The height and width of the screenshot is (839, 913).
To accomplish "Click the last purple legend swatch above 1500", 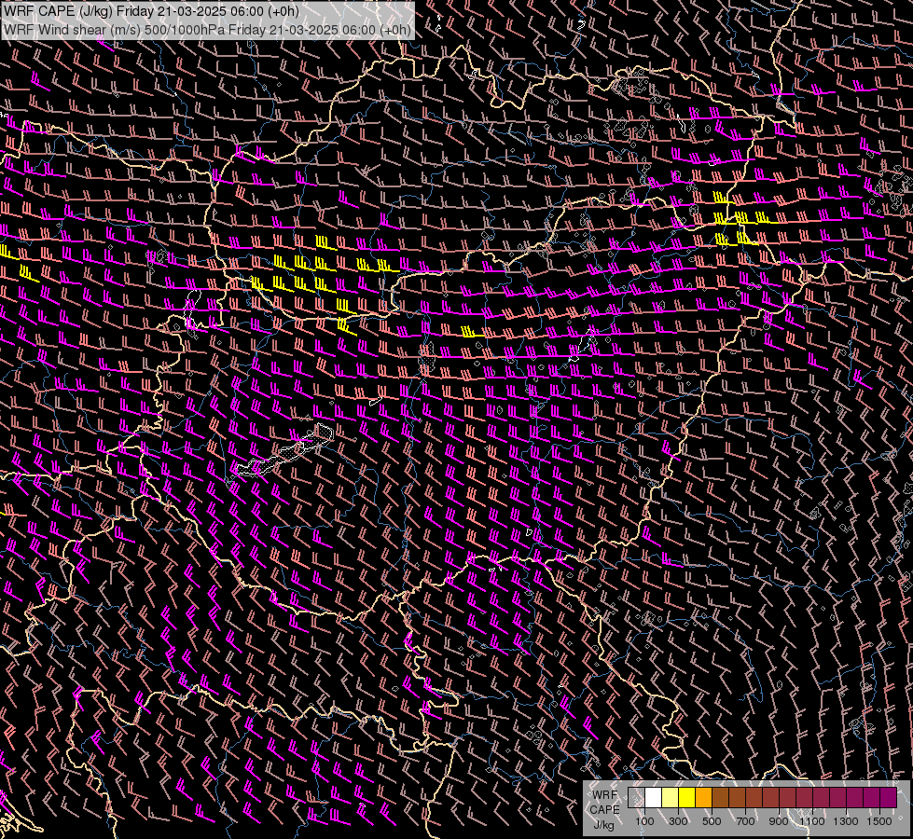I will coord(888,798).
